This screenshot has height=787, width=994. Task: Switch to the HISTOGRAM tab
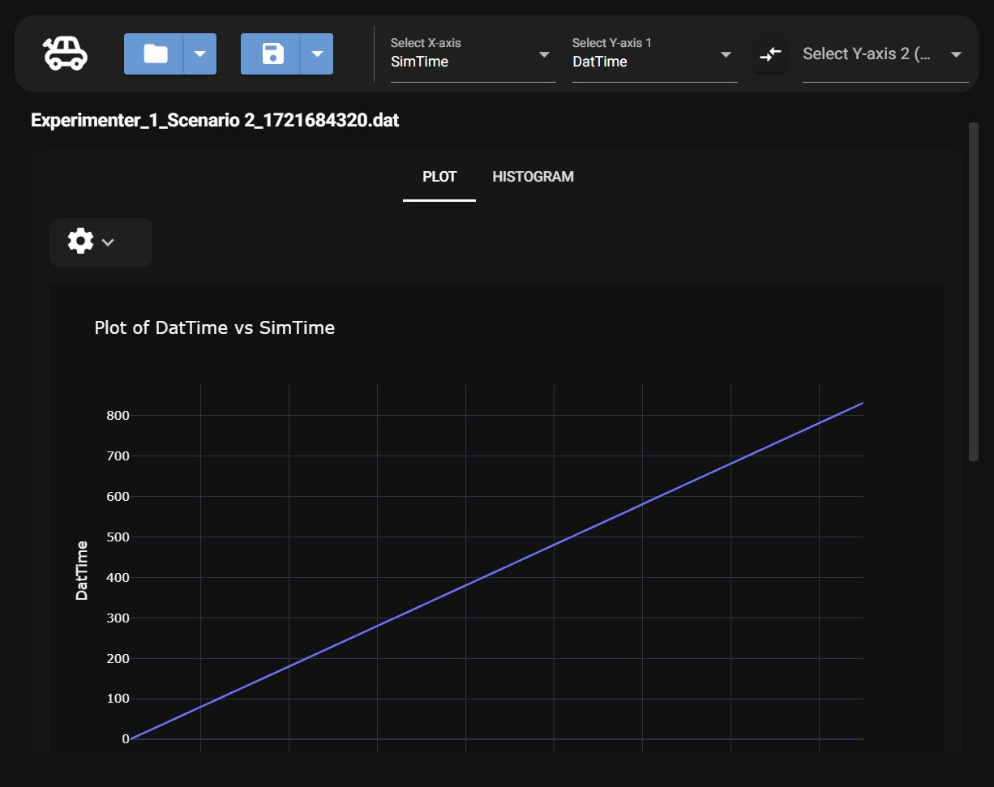pyautogui.click(x=533, y=177)
